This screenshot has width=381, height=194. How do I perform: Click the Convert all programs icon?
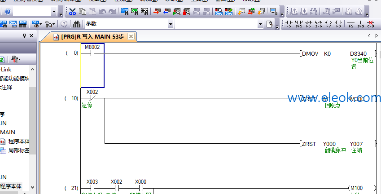point(261,11)
